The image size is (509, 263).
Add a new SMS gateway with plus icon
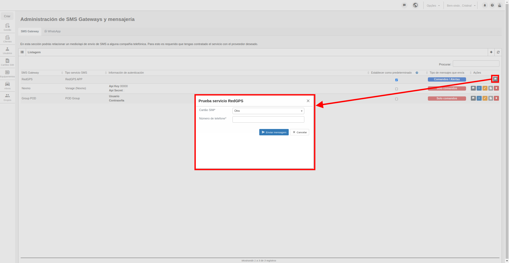click(x=491, y=52)
